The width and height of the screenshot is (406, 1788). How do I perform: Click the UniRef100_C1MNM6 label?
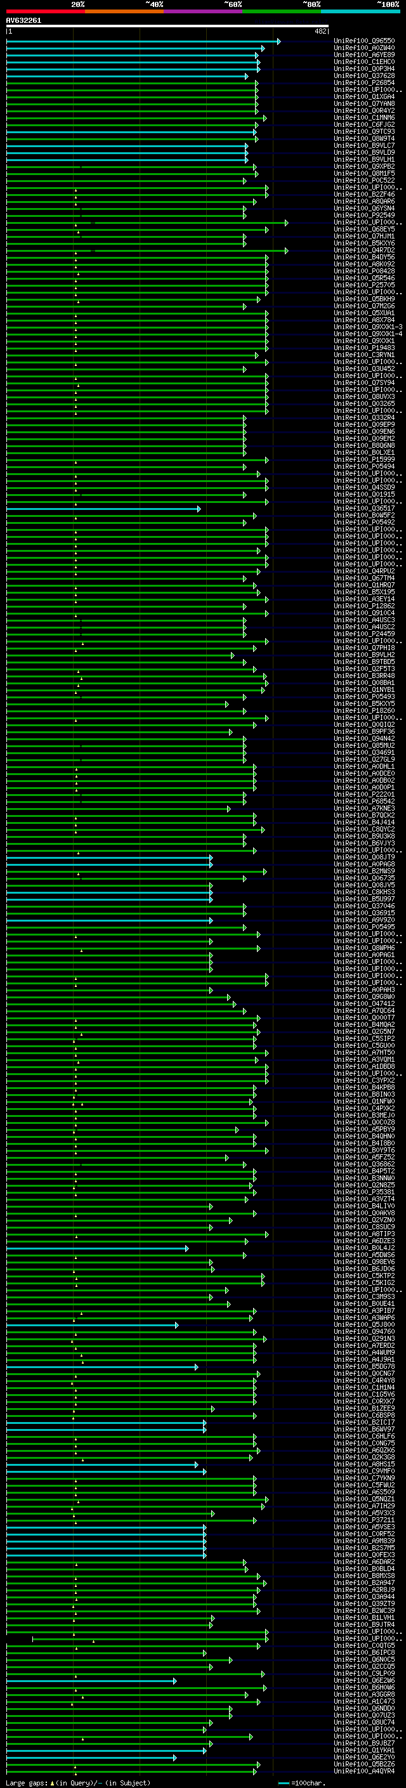coord(364,117)
